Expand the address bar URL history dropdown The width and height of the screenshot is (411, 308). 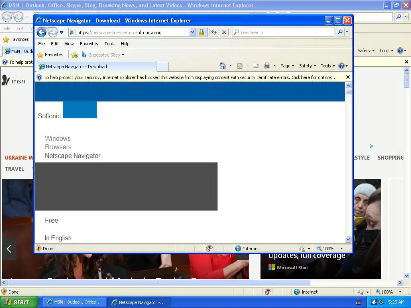pyautogui.click(x=192, y=32)
